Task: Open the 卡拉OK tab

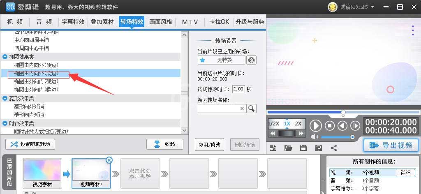Action: coord(219,22)
